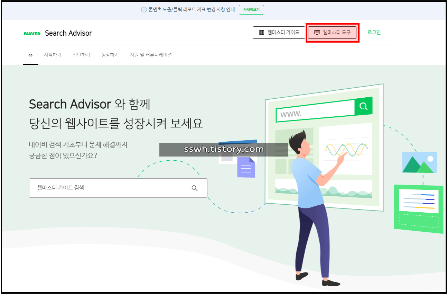Click the Search Advisor title text
This screenshot has width=447, height=294.
click(68, 33)
